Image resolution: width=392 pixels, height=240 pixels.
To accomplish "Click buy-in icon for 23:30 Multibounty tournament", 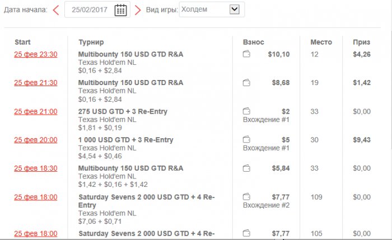I will click(246, 55).
